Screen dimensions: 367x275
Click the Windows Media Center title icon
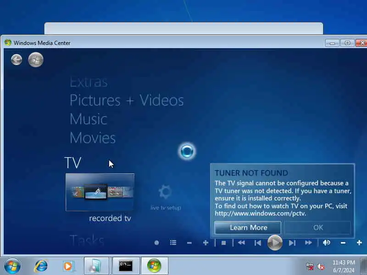[x=8, y=43]
